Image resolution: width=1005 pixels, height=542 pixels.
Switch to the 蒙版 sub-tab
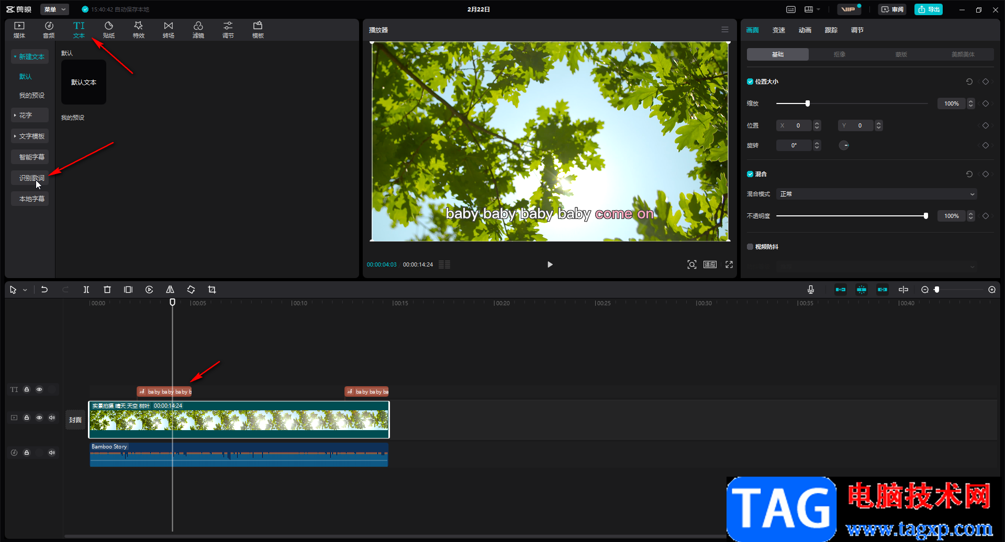pos(901,54)
